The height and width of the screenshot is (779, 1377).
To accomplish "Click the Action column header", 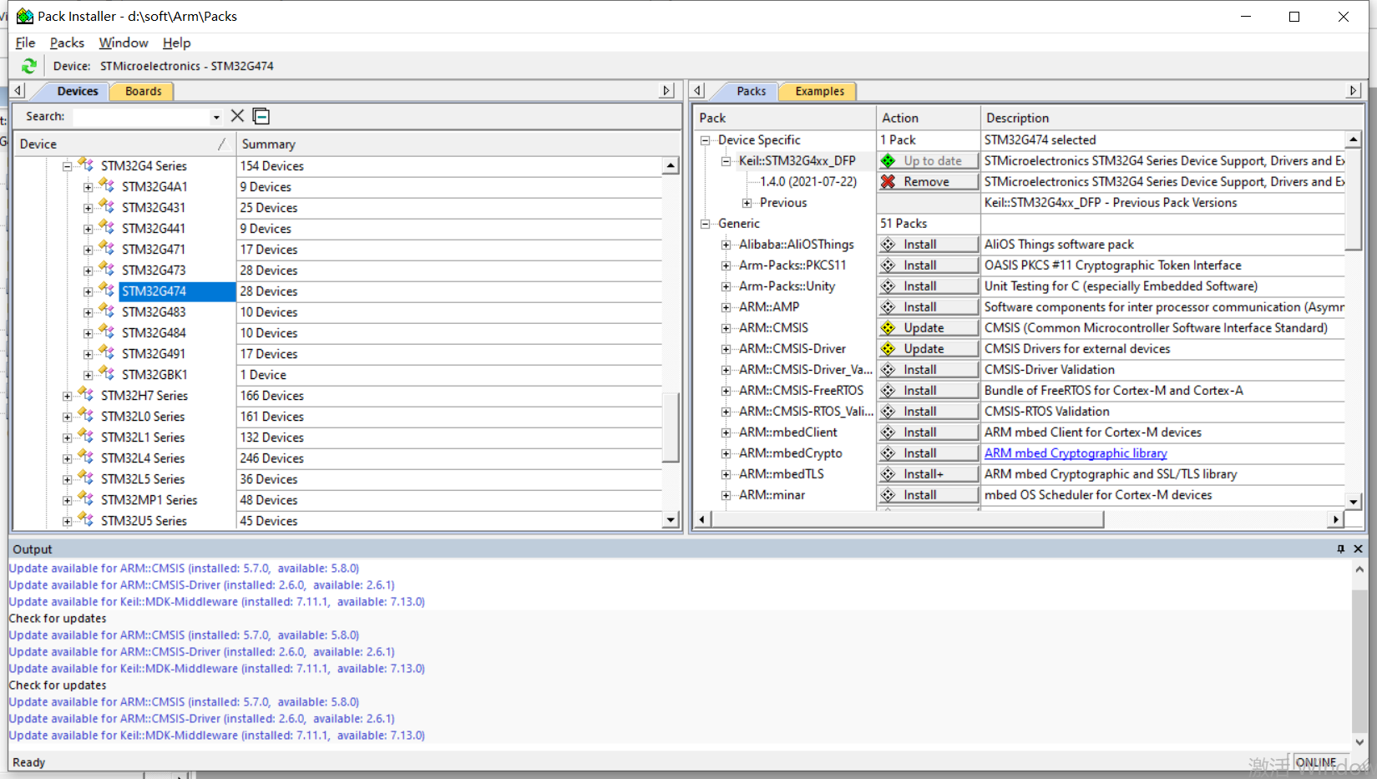I will tap(928, 118).
